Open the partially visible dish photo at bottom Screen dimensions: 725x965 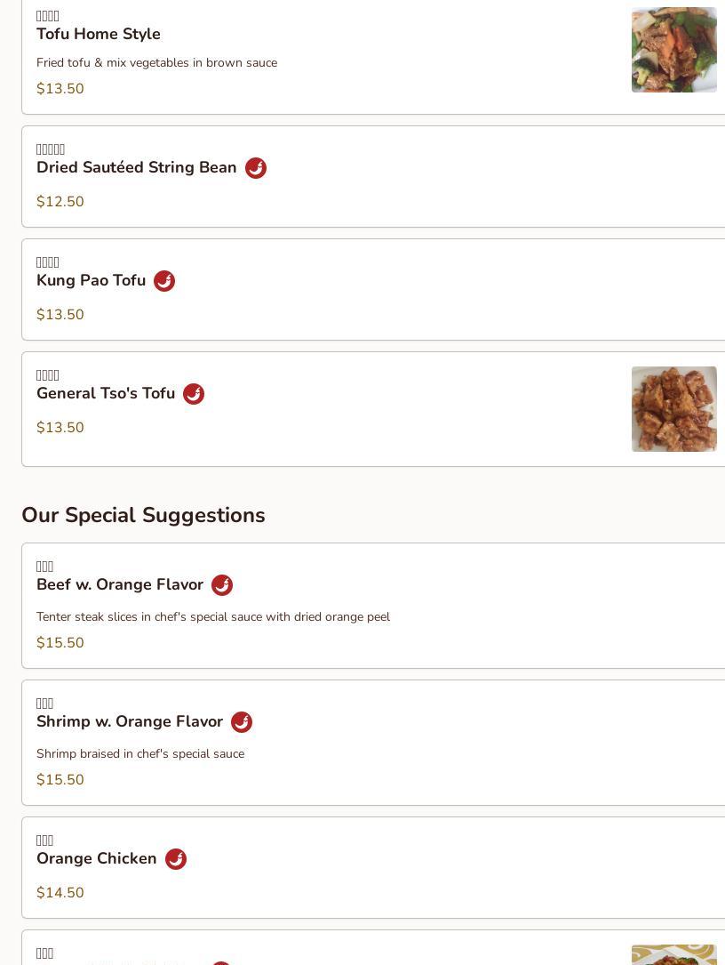point(674,954)
